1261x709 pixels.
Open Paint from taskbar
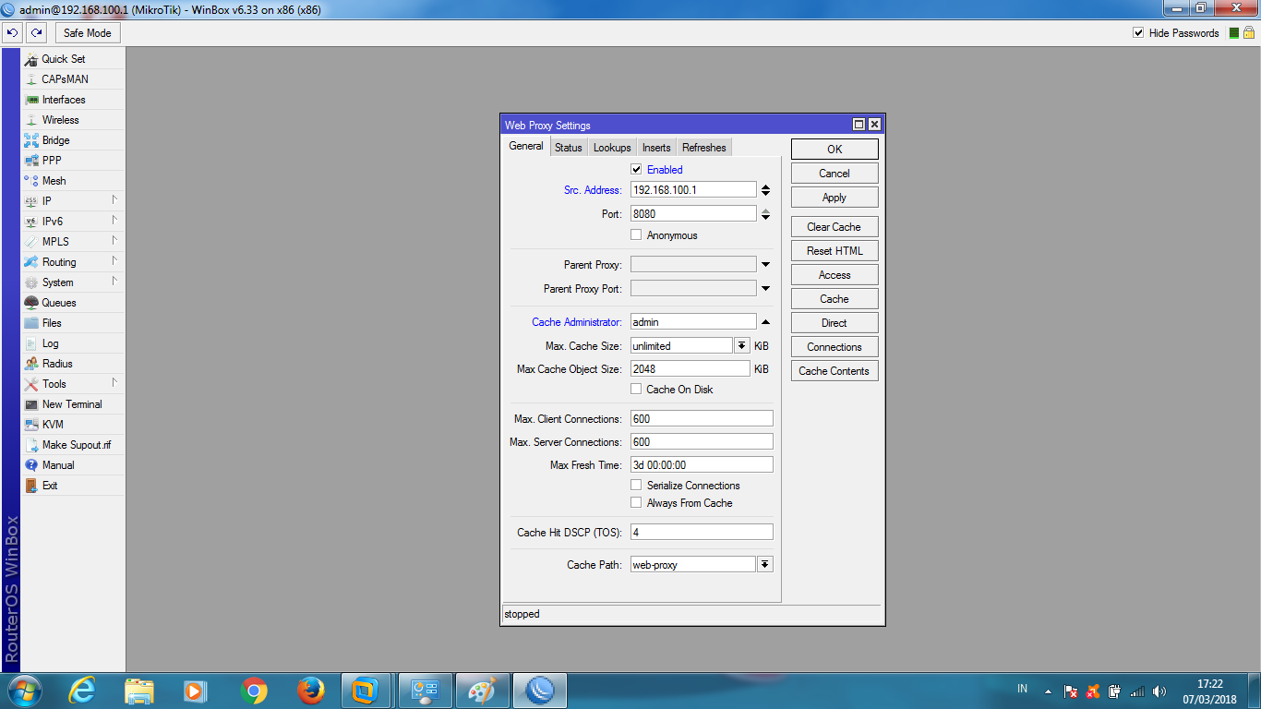tap(483, 691)
